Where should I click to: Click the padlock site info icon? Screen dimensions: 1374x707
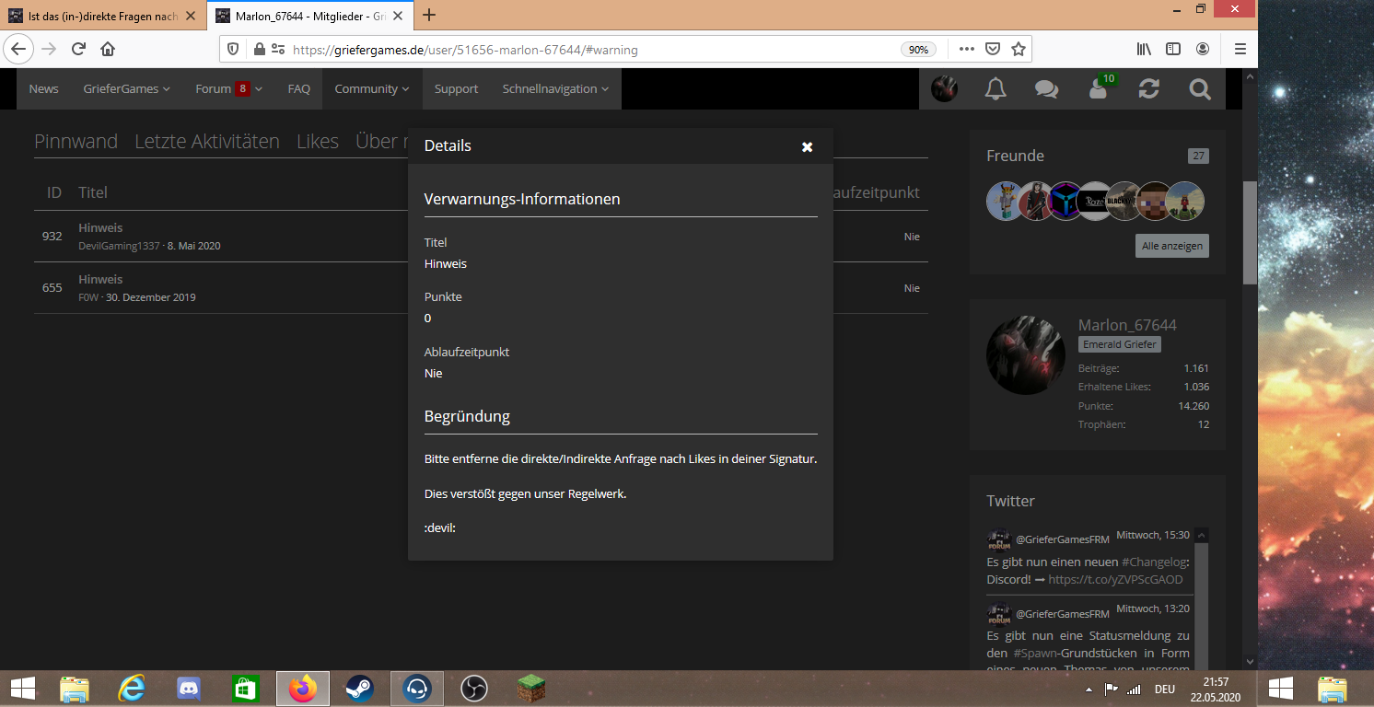[x=259, y=50]
